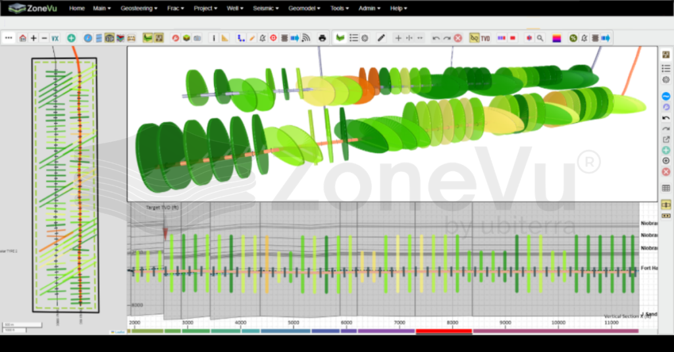Viewport: 674px width, 352px height.
Task: Click the well map thumbnail on the left
Action: pyautogui.click(x=65, y=186)
